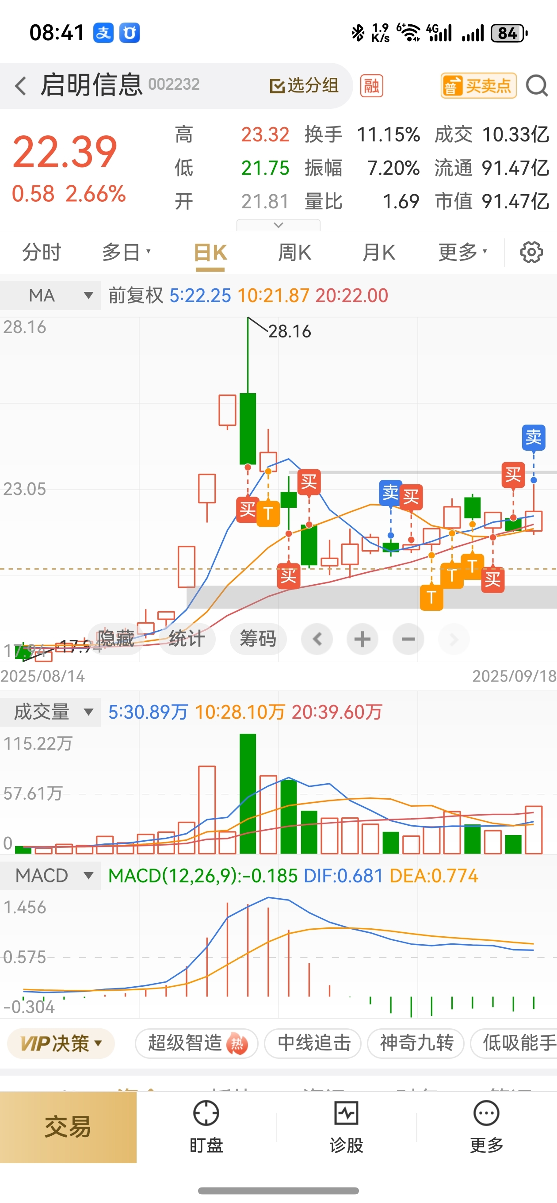Image resolution: width=557 pixels, height=1203 pixels.
Task: Tap the 量比 1.69 value
Action: (401, 202)
